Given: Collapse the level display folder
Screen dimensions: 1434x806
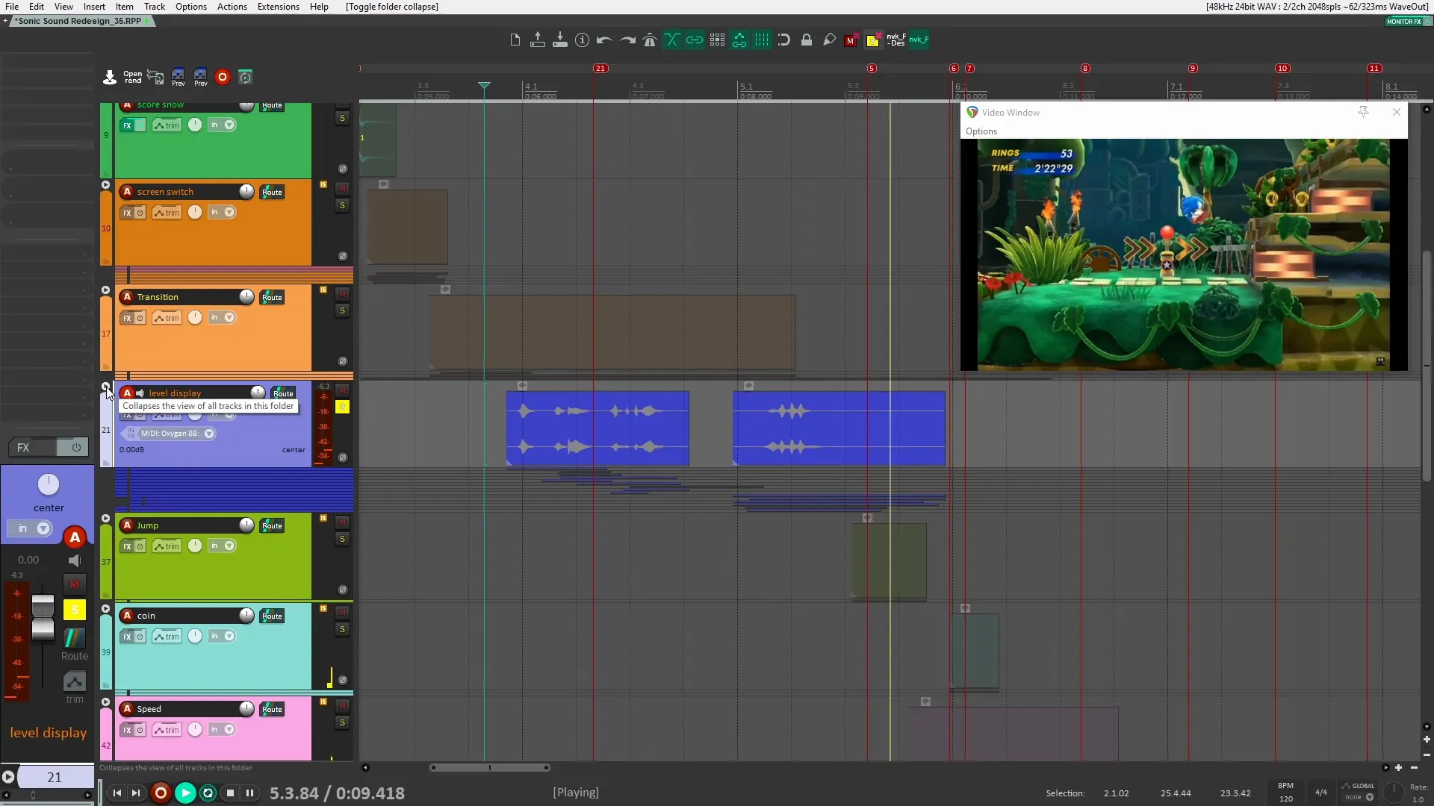Looking at the screenshot, I should [105, 387].
